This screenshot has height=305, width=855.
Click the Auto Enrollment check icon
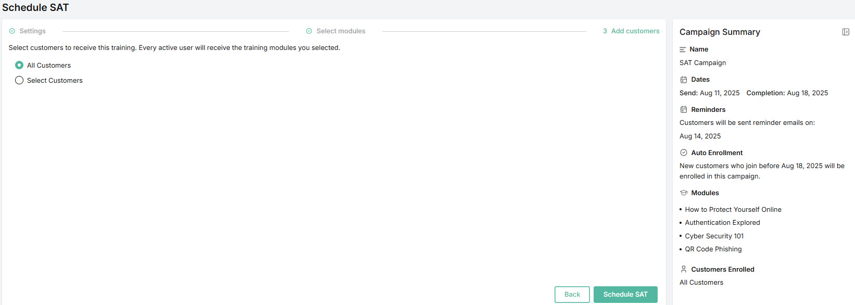coord(684,153)
